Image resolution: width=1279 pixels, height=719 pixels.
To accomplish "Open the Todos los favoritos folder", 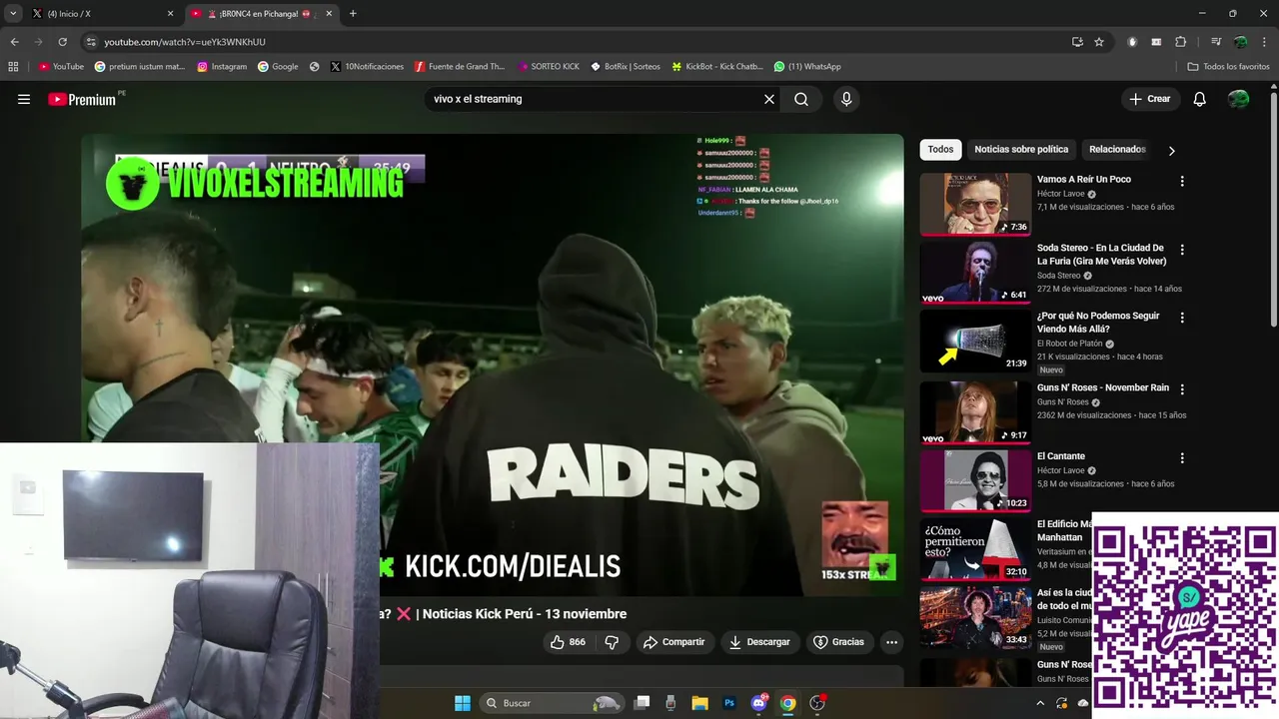I will pyautogui.click(x=1229, y=67).
